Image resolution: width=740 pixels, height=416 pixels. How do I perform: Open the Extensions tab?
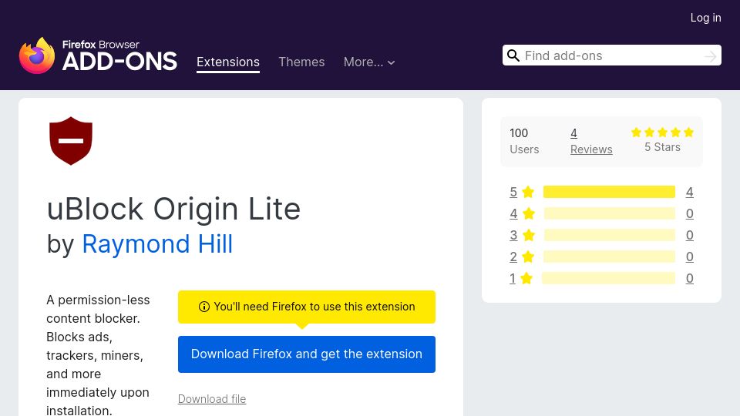pyautogui.click(x=228, y=62)
